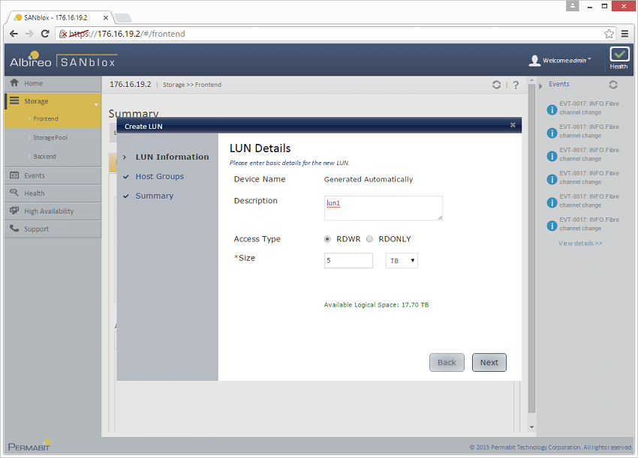Bookmark this page with the star

point(609,34)
